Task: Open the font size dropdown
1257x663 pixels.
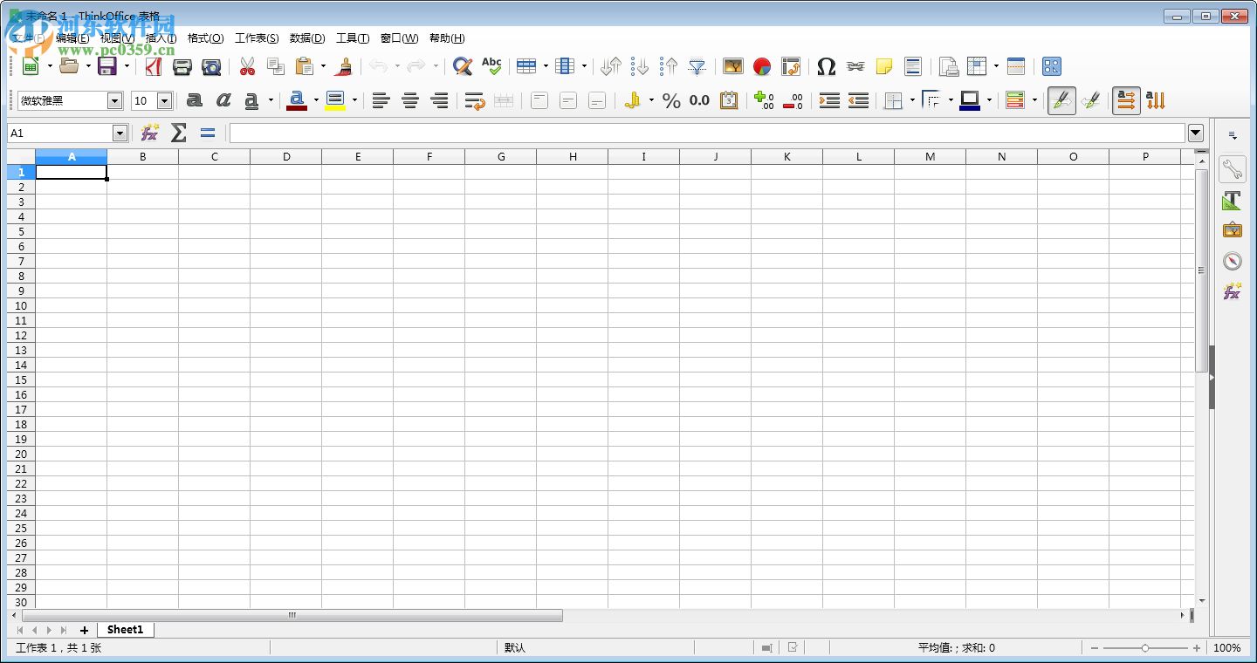Action: [x=164, y=100]
